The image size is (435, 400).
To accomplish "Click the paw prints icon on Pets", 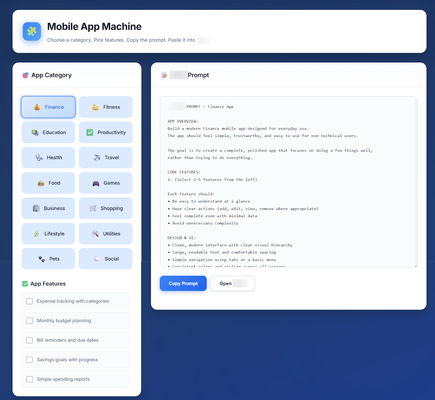I will click(x=42, y=259).
